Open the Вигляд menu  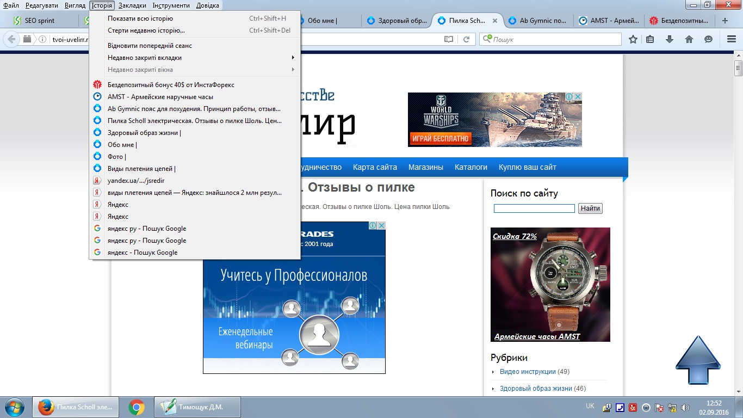point(75,5)
